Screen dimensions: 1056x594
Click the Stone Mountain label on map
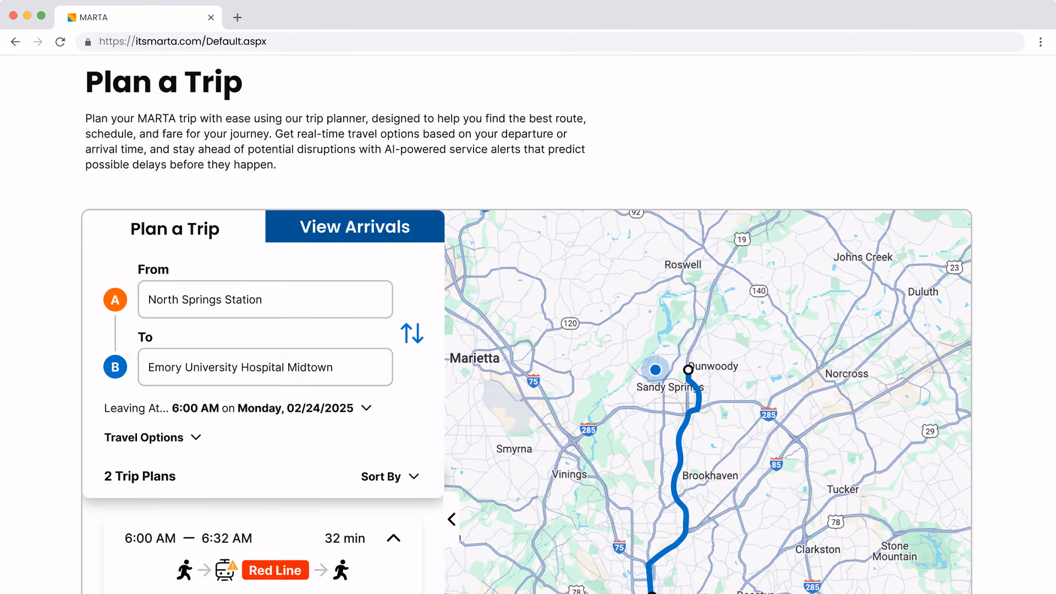894,551
